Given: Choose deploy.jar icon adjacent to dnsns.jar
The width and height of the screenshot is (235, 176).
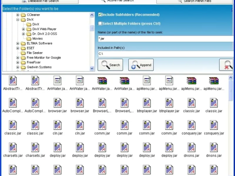Looking at the screenshot, I should pos(169,148).
